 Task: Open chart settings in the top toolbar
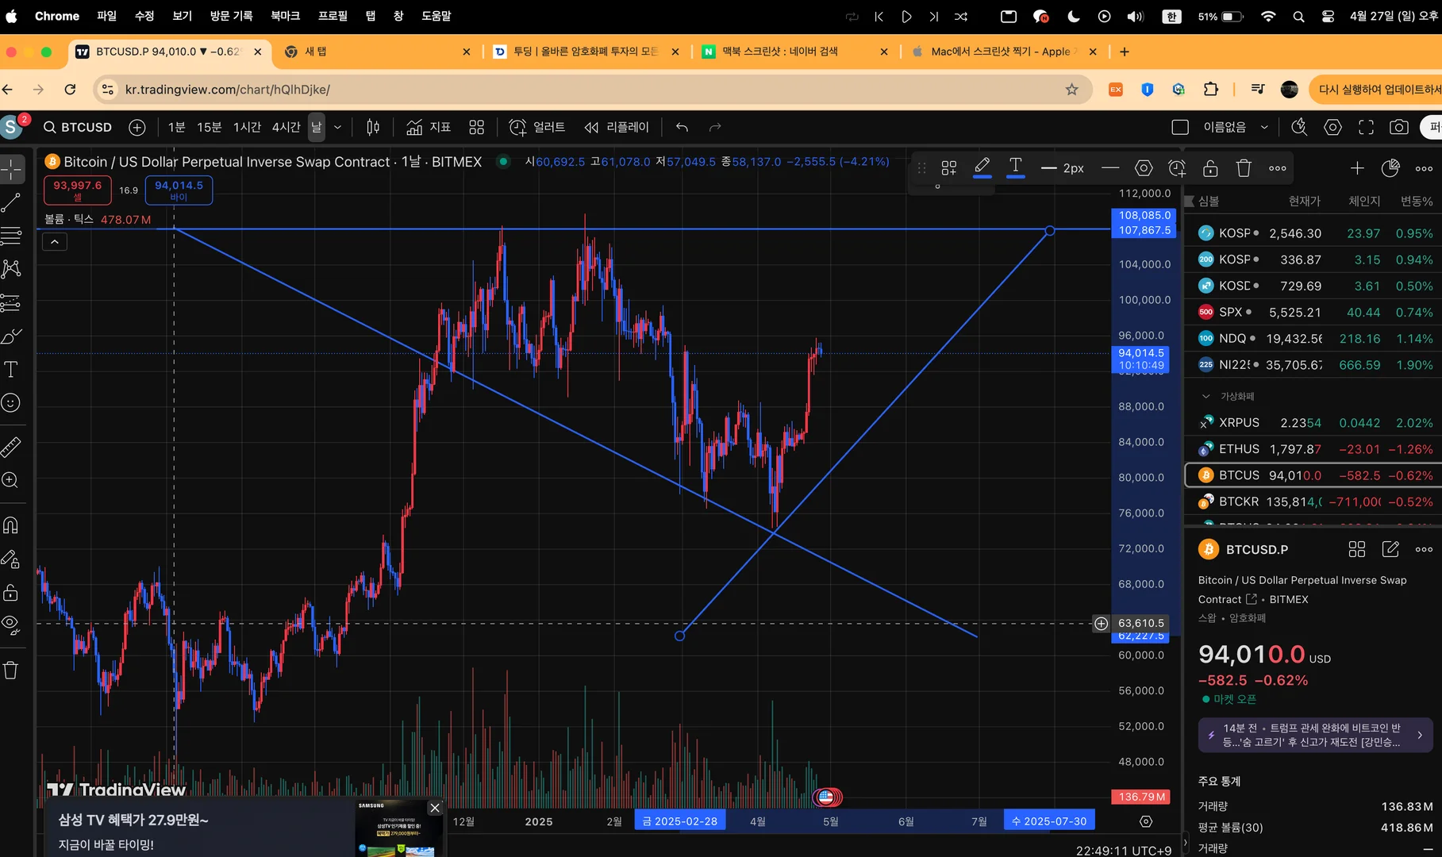click(x=1332, y=127)
